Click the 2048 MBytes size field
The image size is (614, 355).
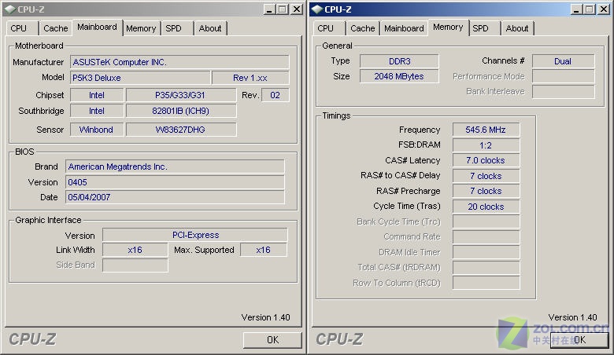(399, 76)
